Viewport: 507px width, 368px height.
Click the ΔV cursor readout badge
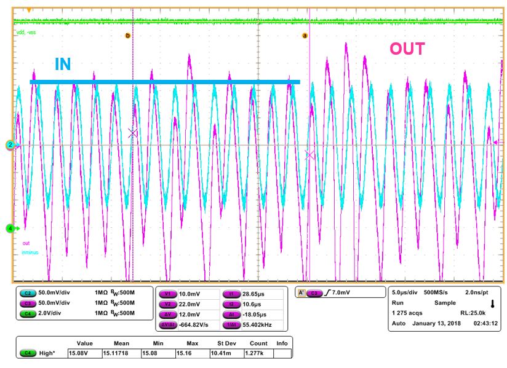point(168,313)
